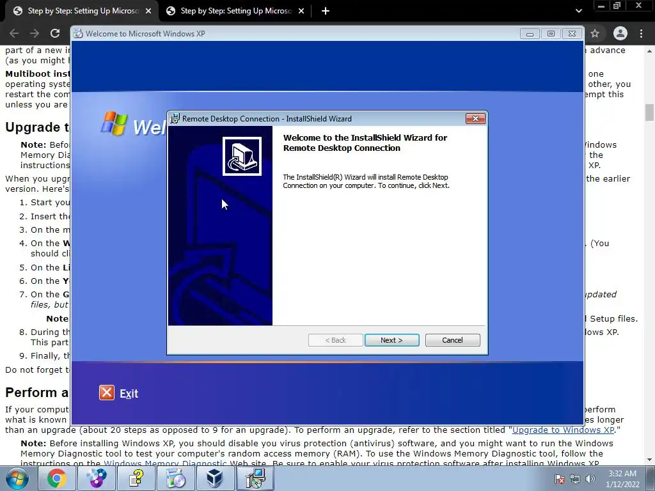Screen dimensions: 655x491
Task: Open the CD setup taskbar item
Action: (176, 478)
